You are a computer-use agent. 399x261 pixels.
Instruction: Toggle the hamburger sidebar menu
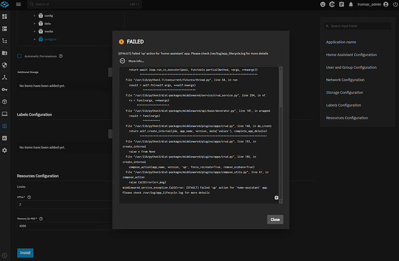(x=19, y=4)
